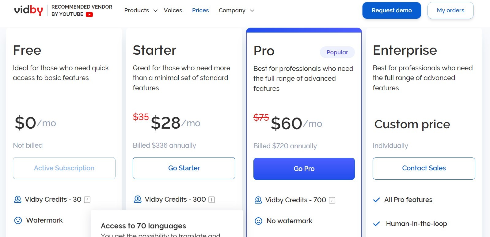Click the YouTube icon in the header

click(89, 14)
